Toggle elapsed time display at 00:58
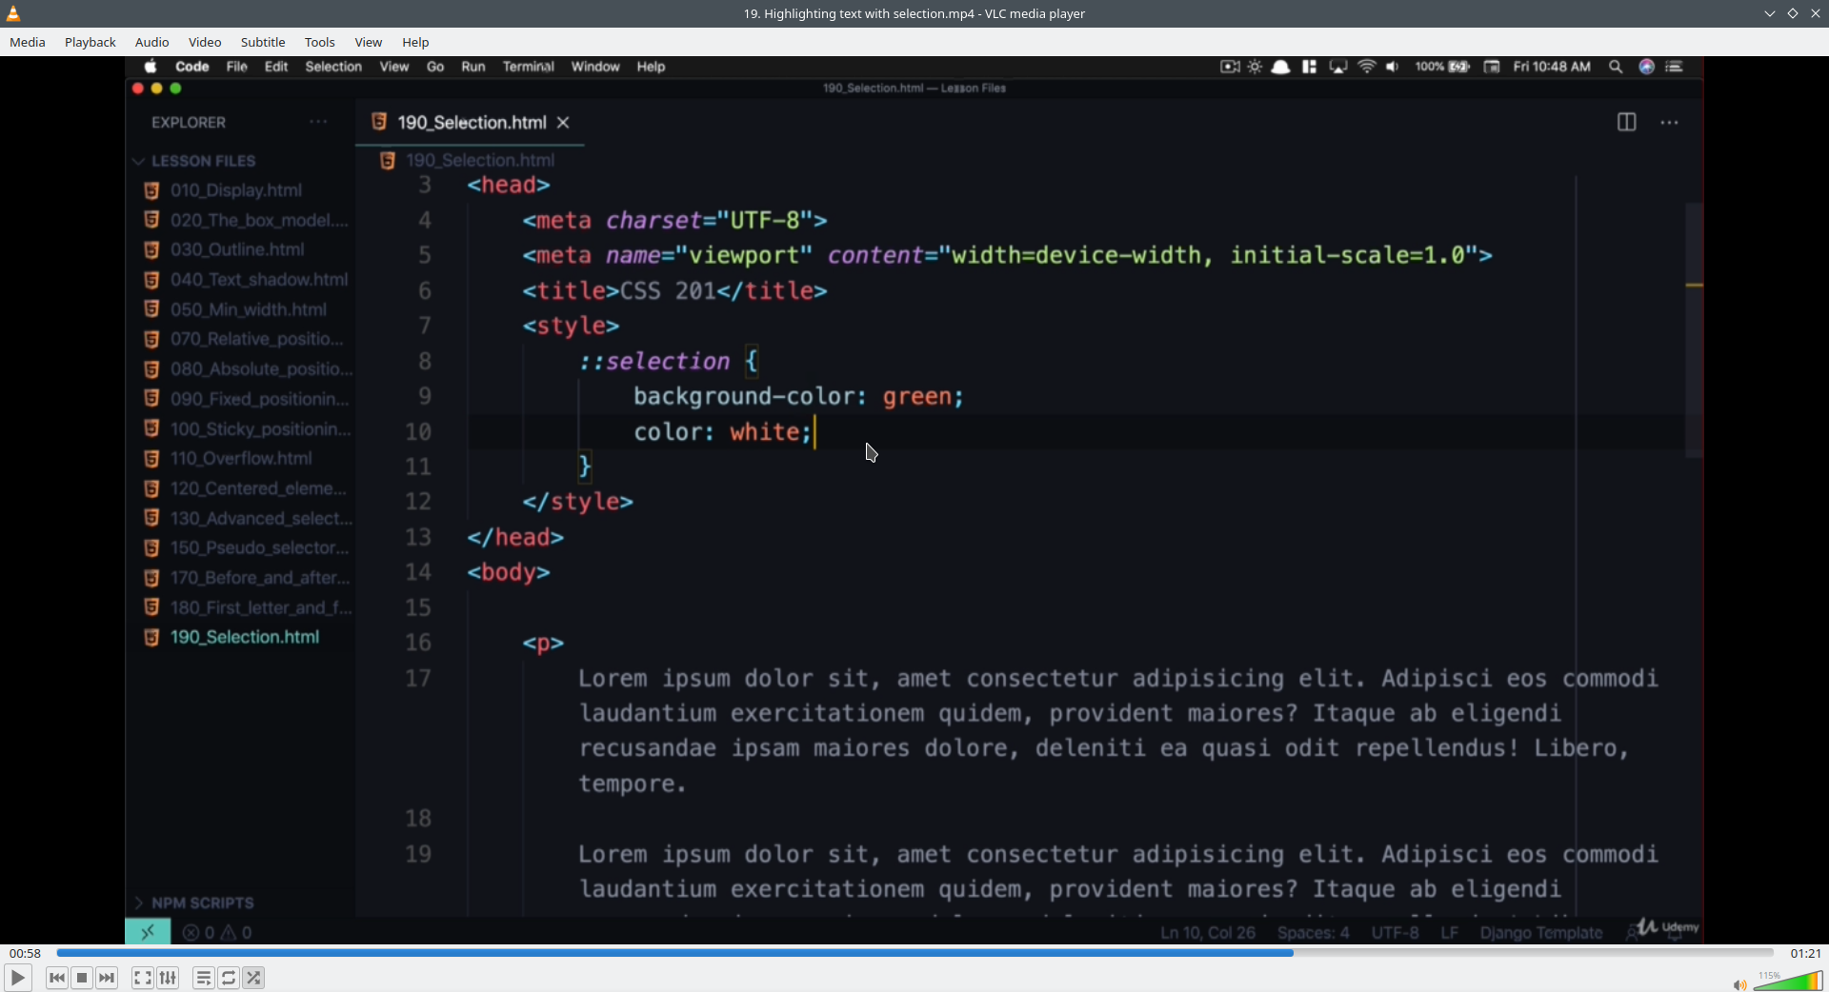1829x992 pixels. [x=26, y=953]
